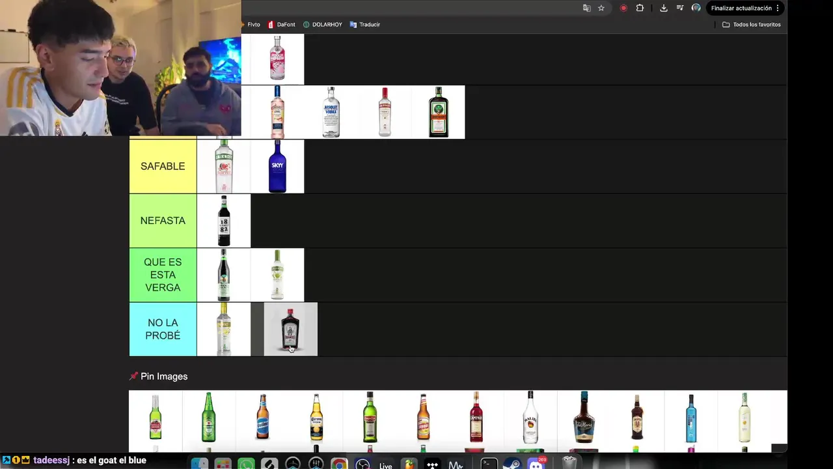Click the SAFABLE tier label

[163, 166]
